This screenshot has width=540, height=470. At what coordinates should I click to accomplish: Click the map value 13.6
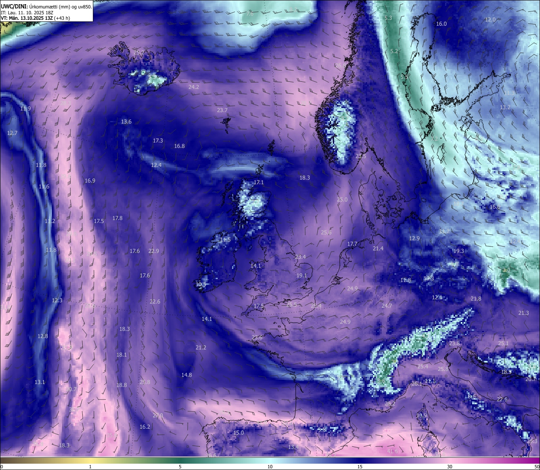coord(126,121)
